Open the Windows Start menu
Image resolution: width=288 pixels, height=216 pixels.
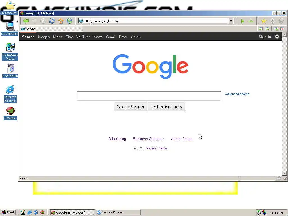[x=8, y=212]
